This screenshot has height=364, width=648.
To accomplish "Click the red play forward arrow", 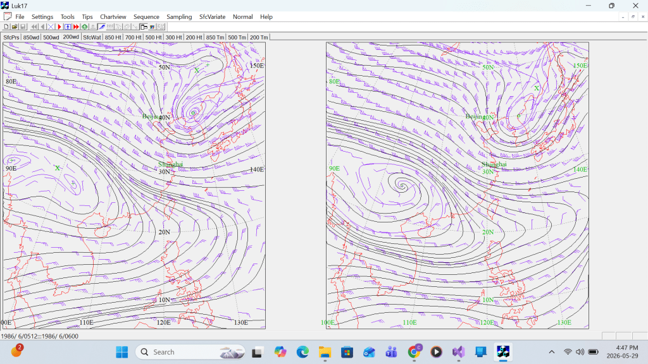I will (x=59, y=27).
